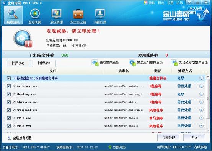Image resolution: width=212 pixels, height=151 pixels.
Task: Expand details for the hidden folder row
Action: (201, 78)
